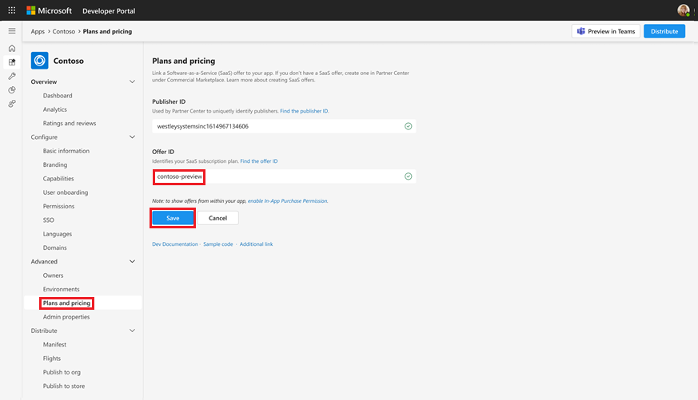Open SSO settings

click(x=49, y=220)
